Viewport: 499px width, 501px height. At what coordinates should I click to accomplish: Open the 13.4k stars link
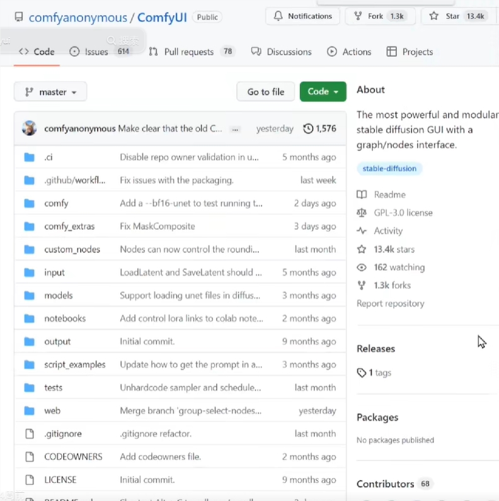[394, 249]
